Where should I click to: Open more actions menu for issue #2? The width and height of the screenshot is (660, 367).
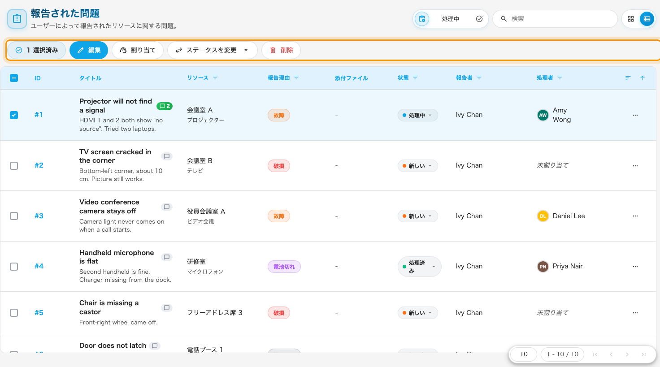tap(635, 166)
